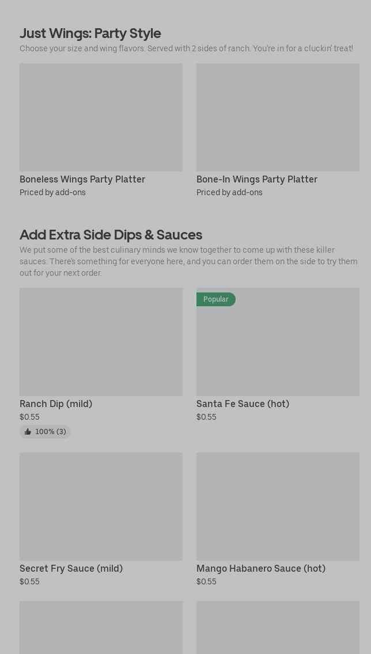Open the Boneless Wings Party Platter image
The image size is (371, 654).
point(101,117)
